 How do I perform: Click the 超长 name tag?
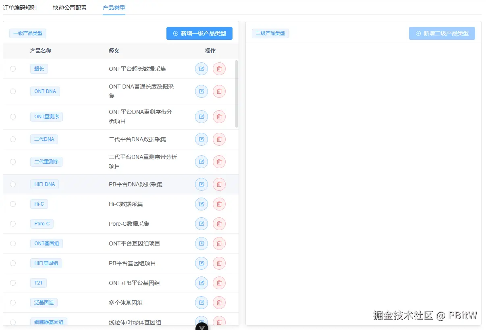click(39, 69)
